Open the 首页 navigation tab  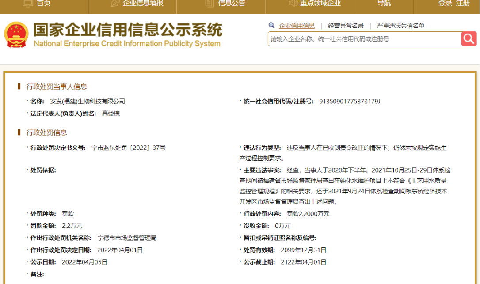click(43, 3)
